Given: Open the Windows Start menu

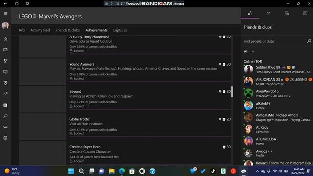Looking at the screenshot, I should coord(71,171).
